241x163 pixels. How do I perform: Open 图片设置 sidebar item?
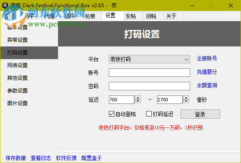click(29, 103)
